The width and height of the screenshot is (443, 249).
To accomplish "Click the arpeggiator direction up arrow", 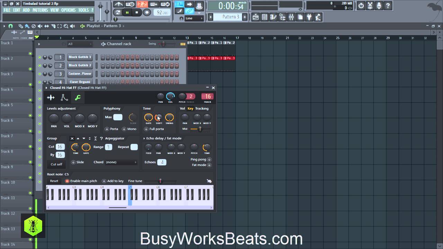I will pos(78,138).
